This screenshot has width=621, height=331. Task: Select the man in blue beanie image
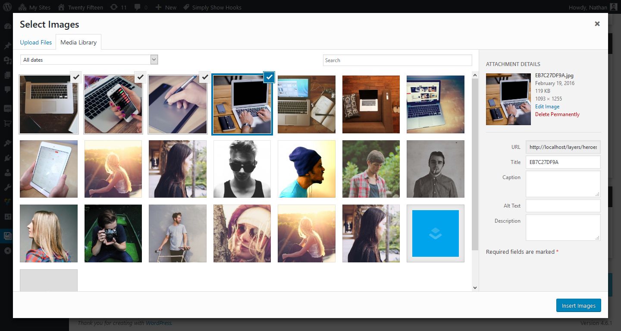[x=307, y=169]
